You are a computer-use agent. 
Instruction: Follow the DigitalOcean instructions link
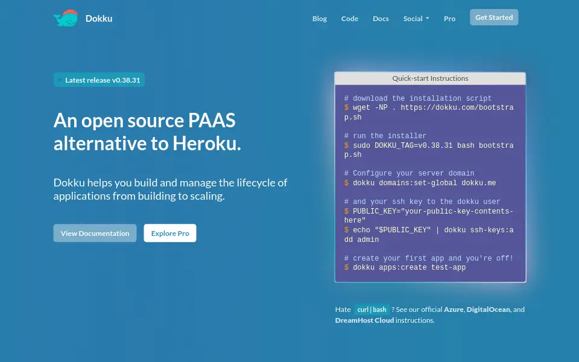coord(488,310)
